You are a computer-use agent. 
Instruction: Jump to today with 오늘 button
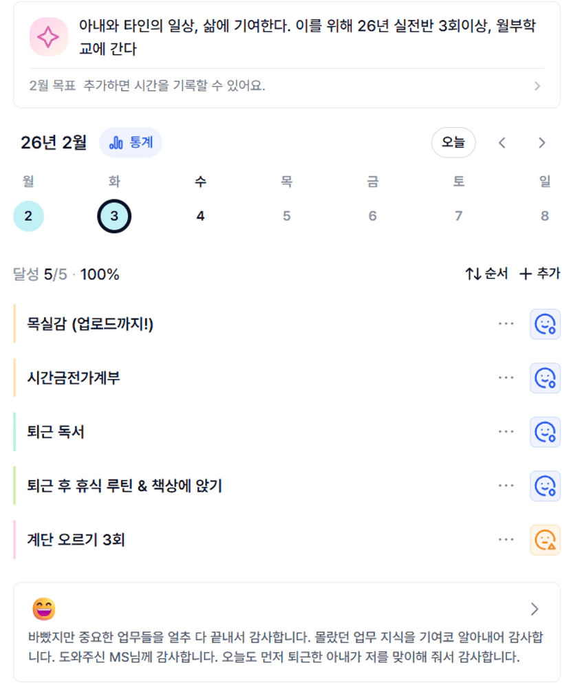pyautogui.click(x=453, y=142)
